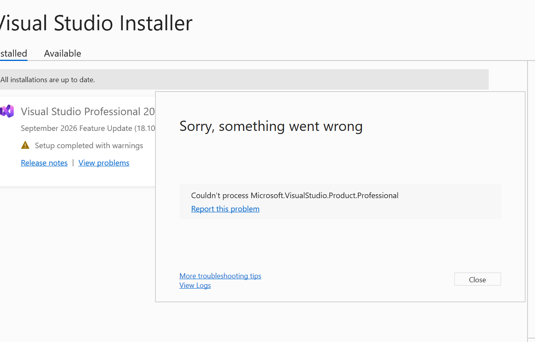Viewport: 535px width, 342px height.
Task: Open the Release notes link
Action: [x=44, y=163]
